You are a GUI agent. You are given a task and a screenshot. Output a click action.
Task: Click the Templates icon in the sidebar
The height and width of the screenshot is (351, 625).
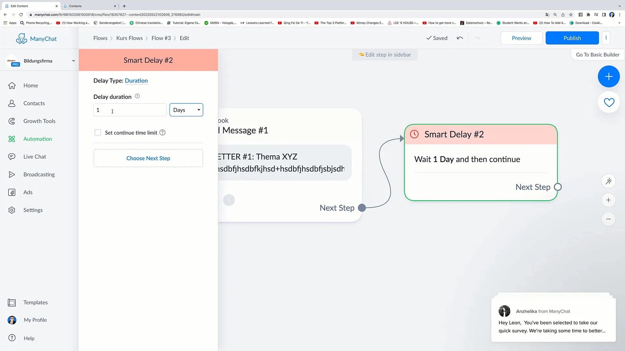click(12, 303)
